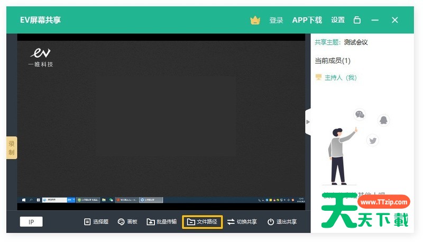Minimize the EV屏幕共享 window

(x=375, y=20)
